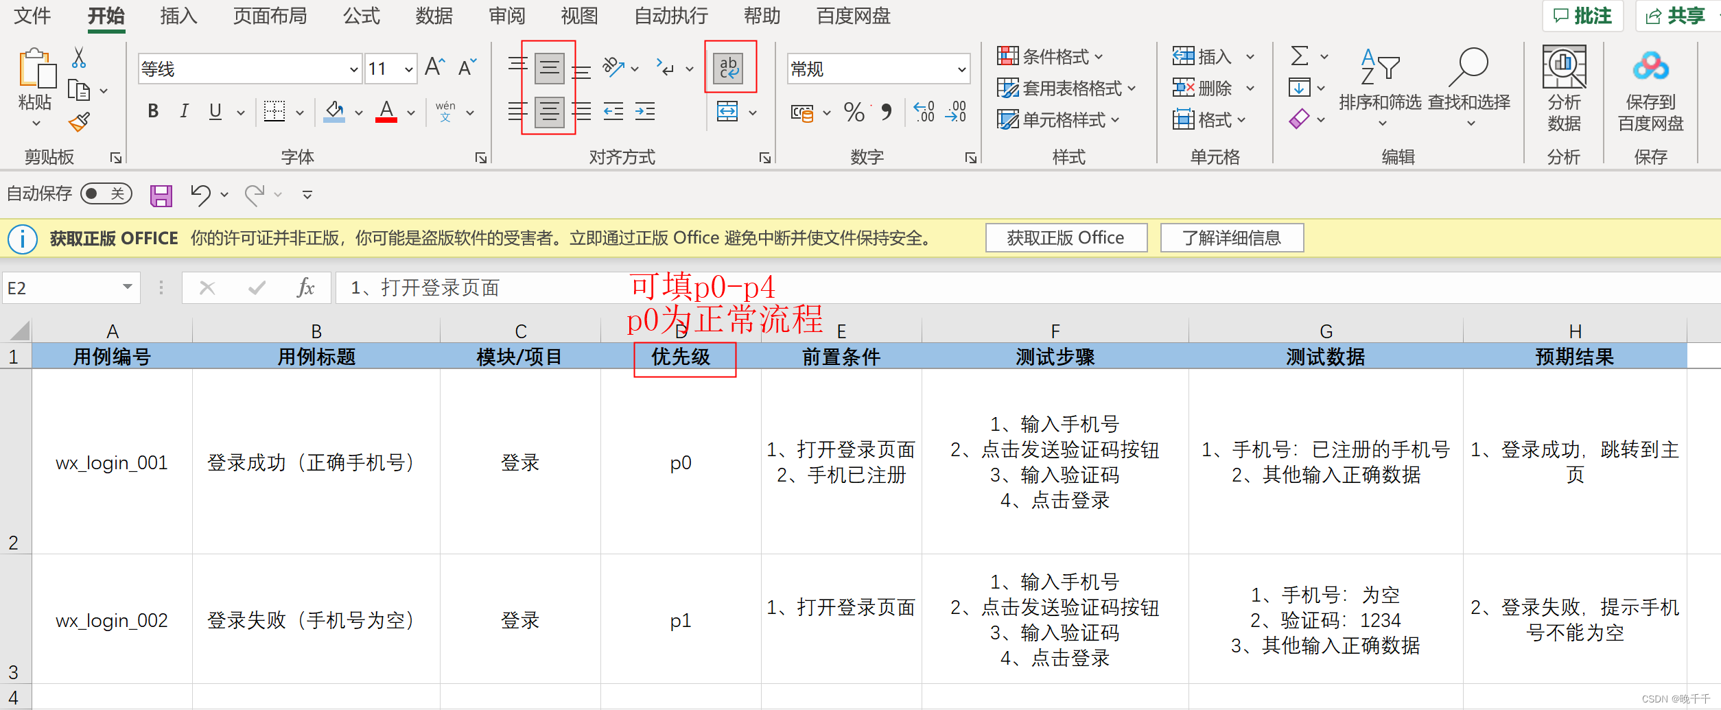Image resolution: width=1721 pixels, height=710 pixels.
Task: Click the percent style icon
Action: pos(853,113)
